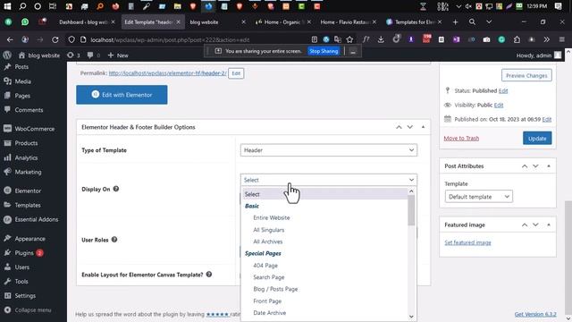572x322 pixels.
Task: Choose All Archives in the dropdown list
Action: click(x=268, y=241)
